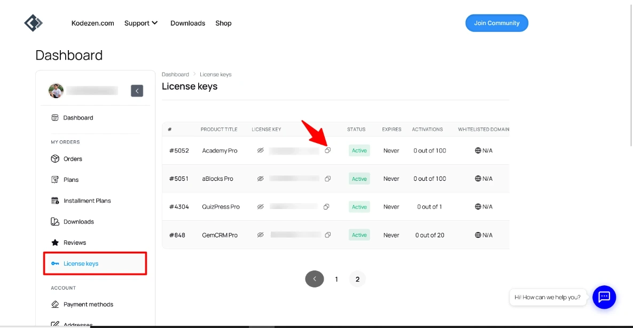633x328 pixels.
Task: Open Installment Plans in the sidebar
Action: coord(87,201)
